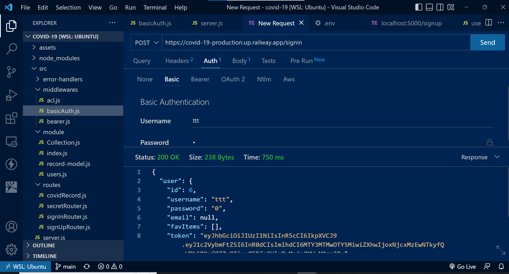The image size is (509, 274).
Task: Click the request URL field
Action: pos(316,42)
